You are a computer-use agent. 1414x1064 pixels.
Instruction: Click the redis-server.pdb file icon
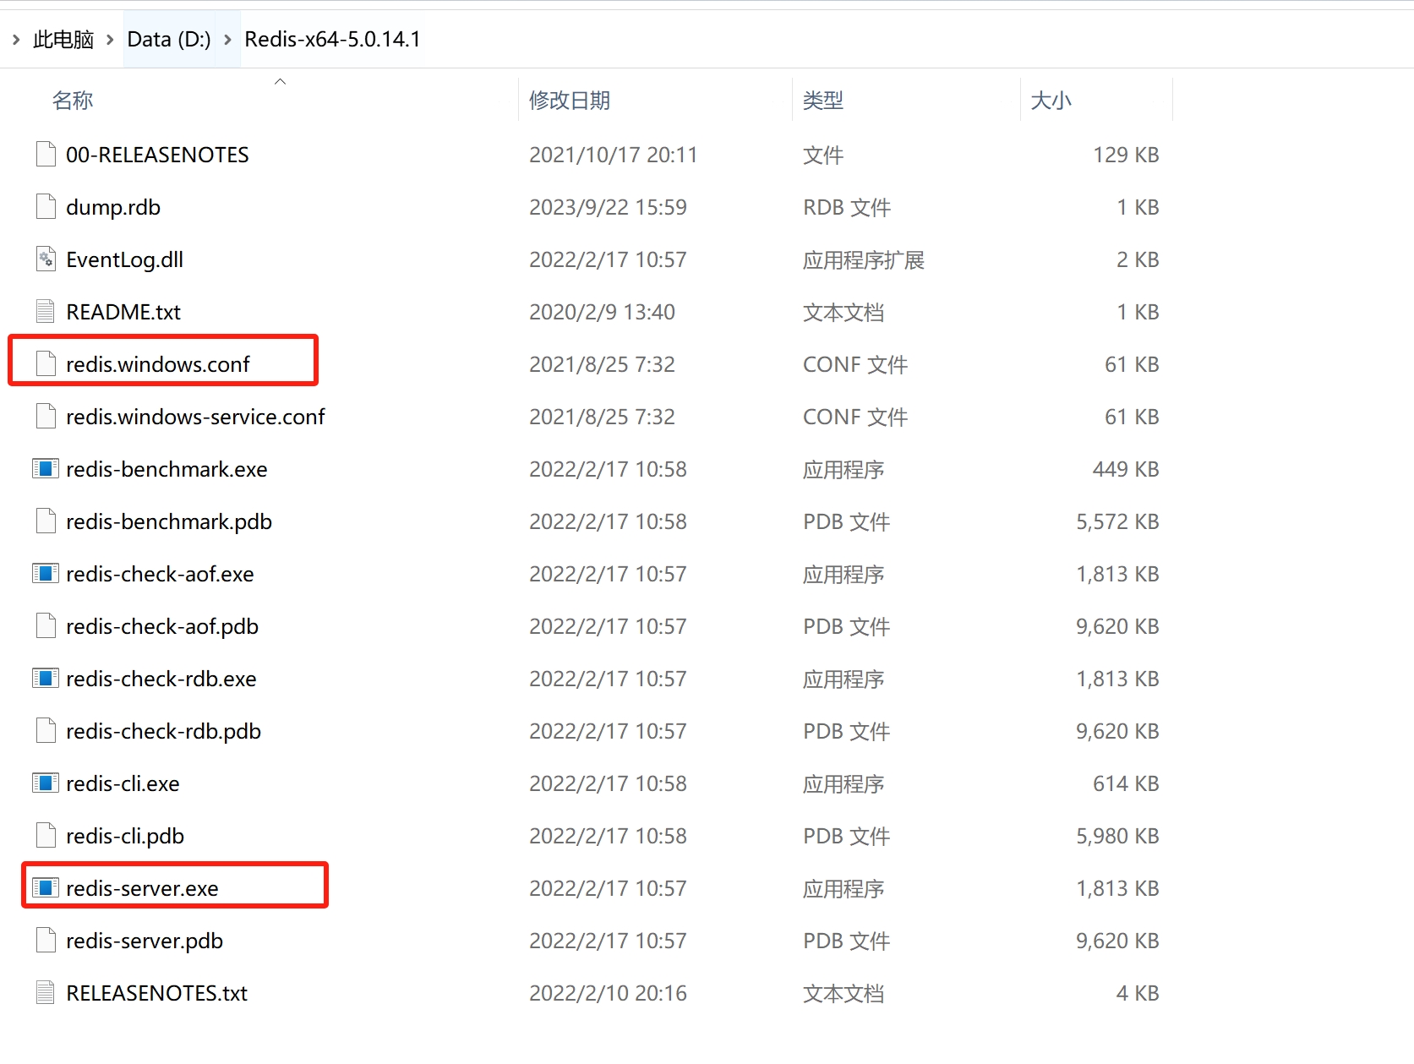point(46,940)
